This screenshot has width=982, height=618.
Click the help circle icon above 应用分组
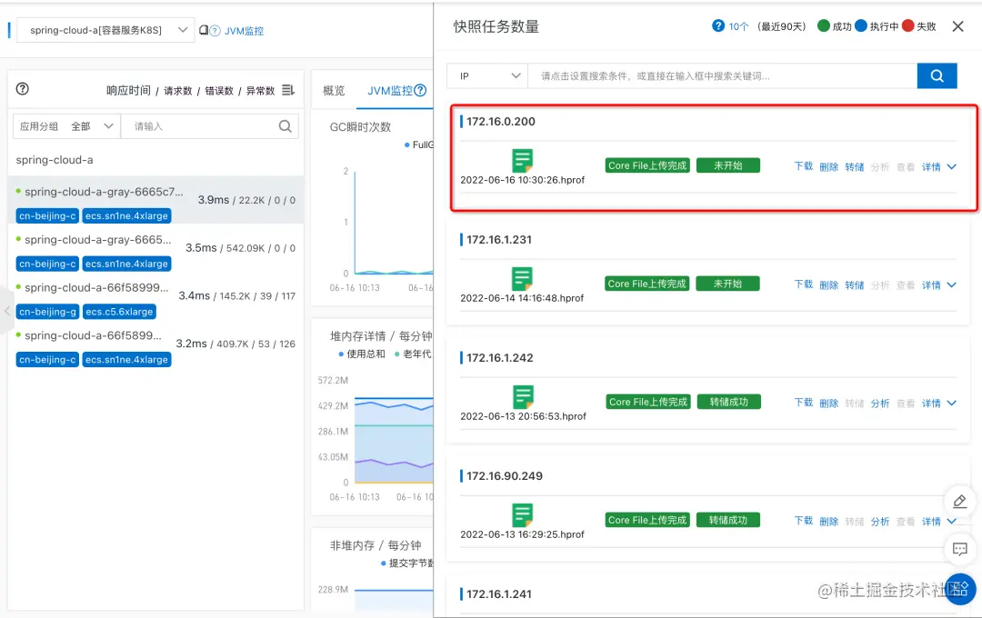point(23,89)
